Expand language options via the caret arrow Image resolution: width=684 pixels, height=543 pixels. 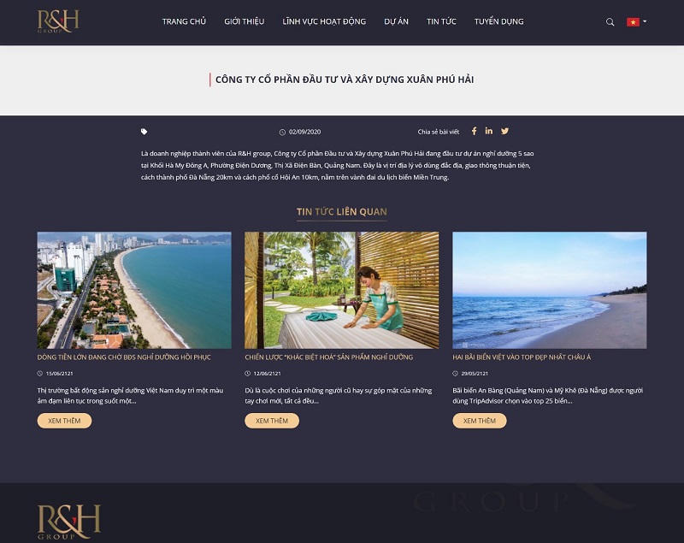point(645,21)
